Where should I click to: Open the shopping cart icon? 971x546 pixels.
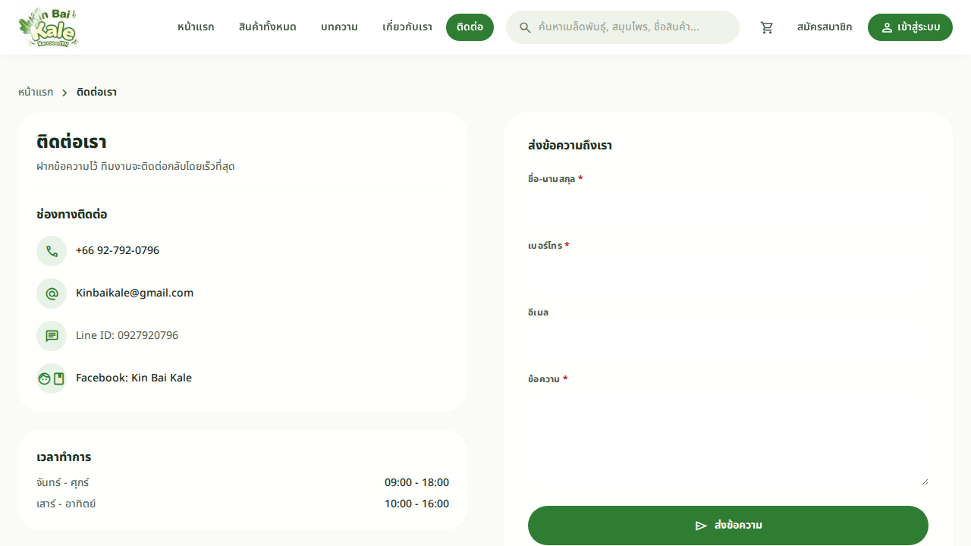767,27
